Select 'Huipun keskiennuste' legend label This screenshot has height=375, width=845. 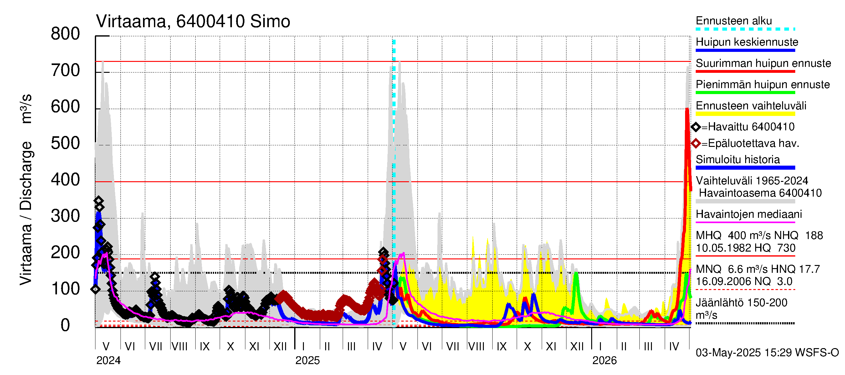click(747, 42)
